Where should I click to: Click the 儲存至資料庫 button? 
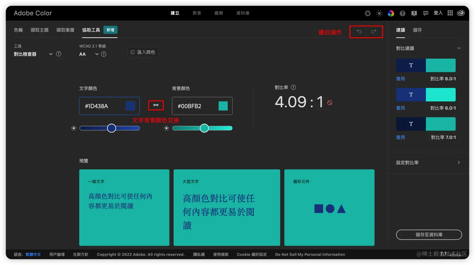[x=429, y=235]
